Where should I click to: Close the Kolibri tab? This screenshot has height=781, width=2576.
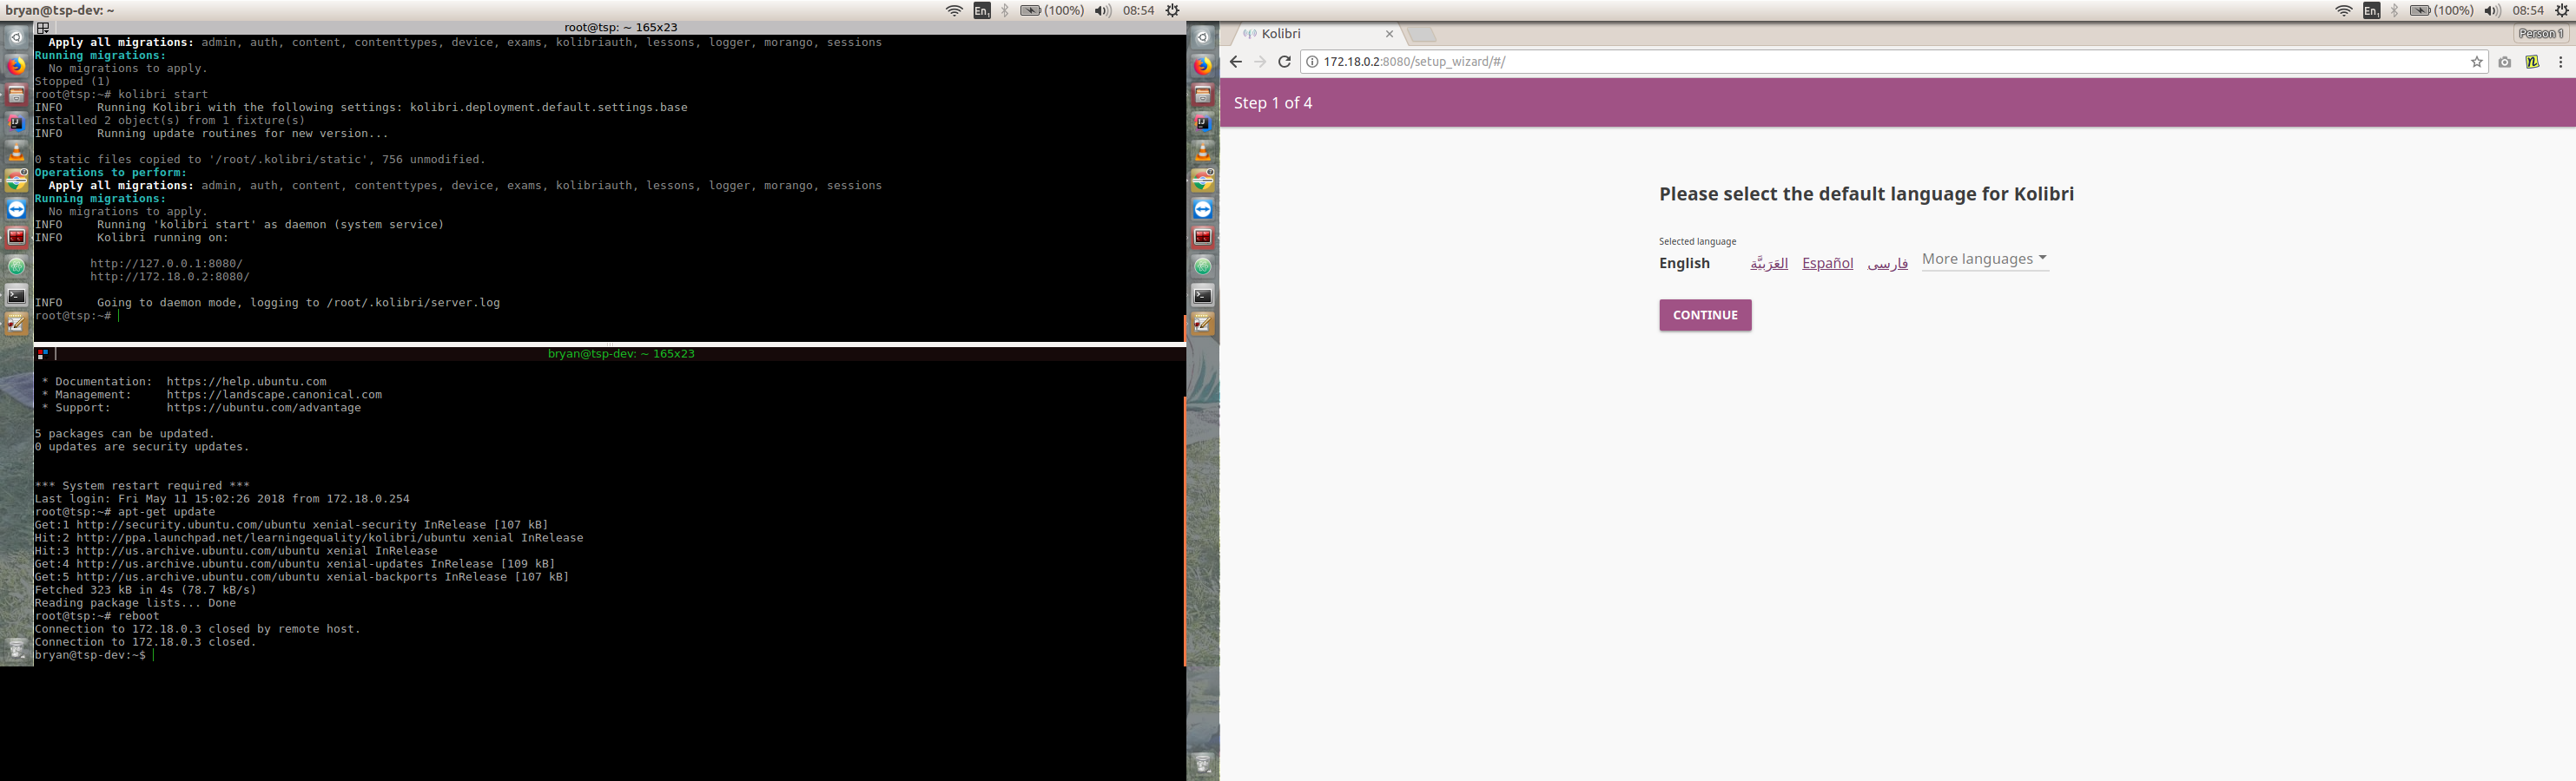(x=1389, y=34)
